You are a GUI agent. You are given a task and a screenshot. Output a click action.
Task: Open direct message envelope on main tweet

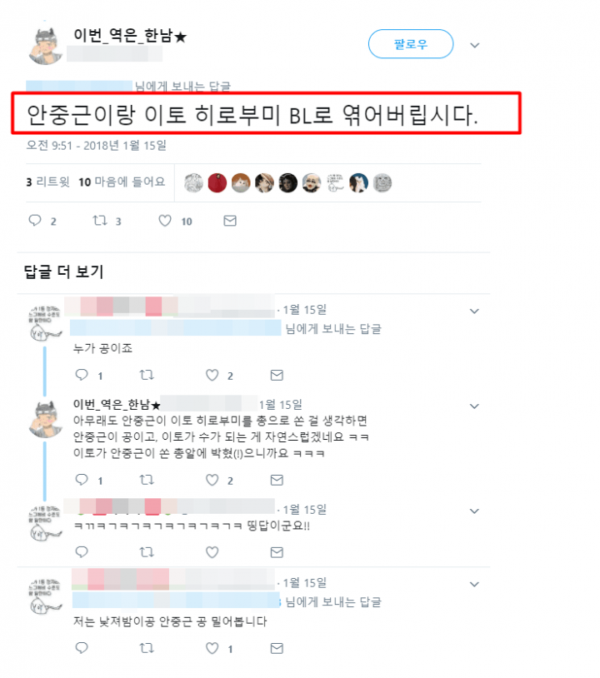coord(230,221)
